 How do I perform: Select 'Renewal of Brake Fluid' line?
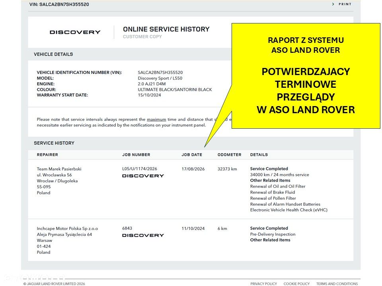273,192
